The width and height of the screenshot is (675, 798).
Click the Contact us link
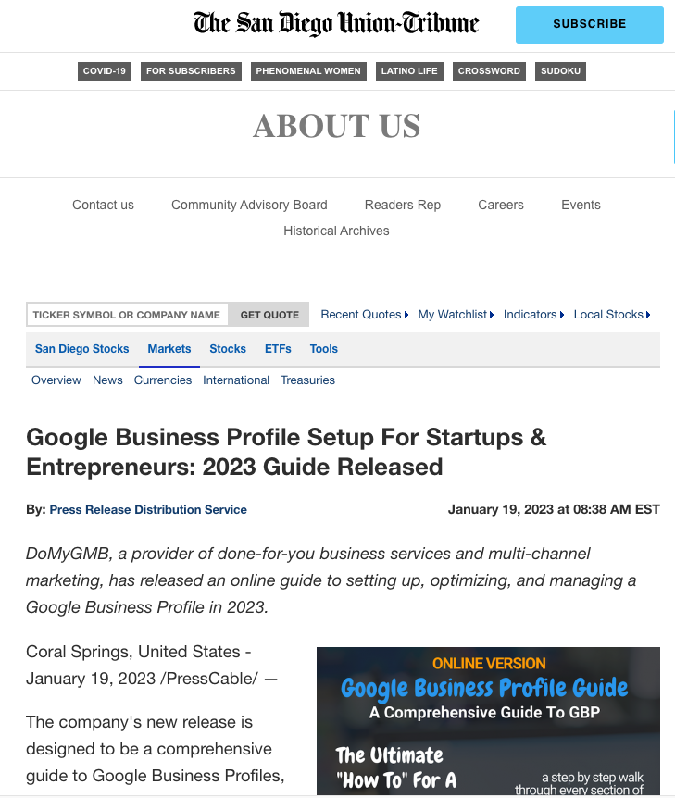pyautogui.click(x=103, y=205)
